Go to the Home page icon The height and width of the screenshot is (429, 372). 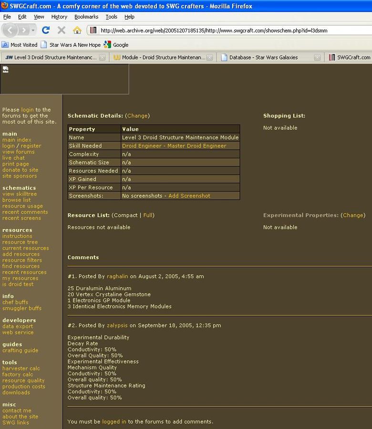(77, 30)
